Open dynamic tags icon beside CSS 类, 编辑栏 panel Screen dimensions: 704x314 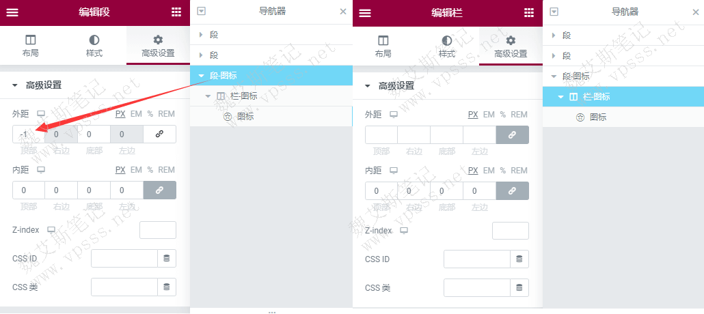click(519, 287)
